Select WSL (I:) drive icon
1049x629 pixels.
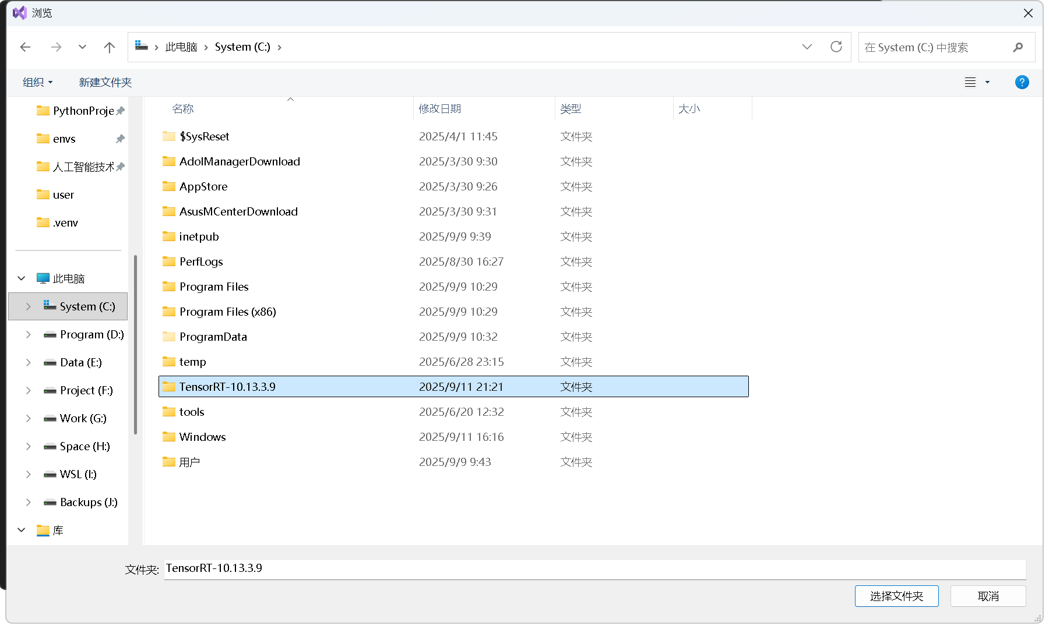[x=50, y=475]
